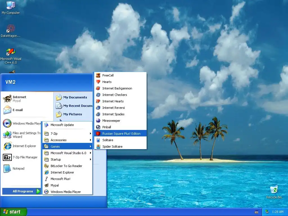Click the Internet Checkers icon

(98, 95)
